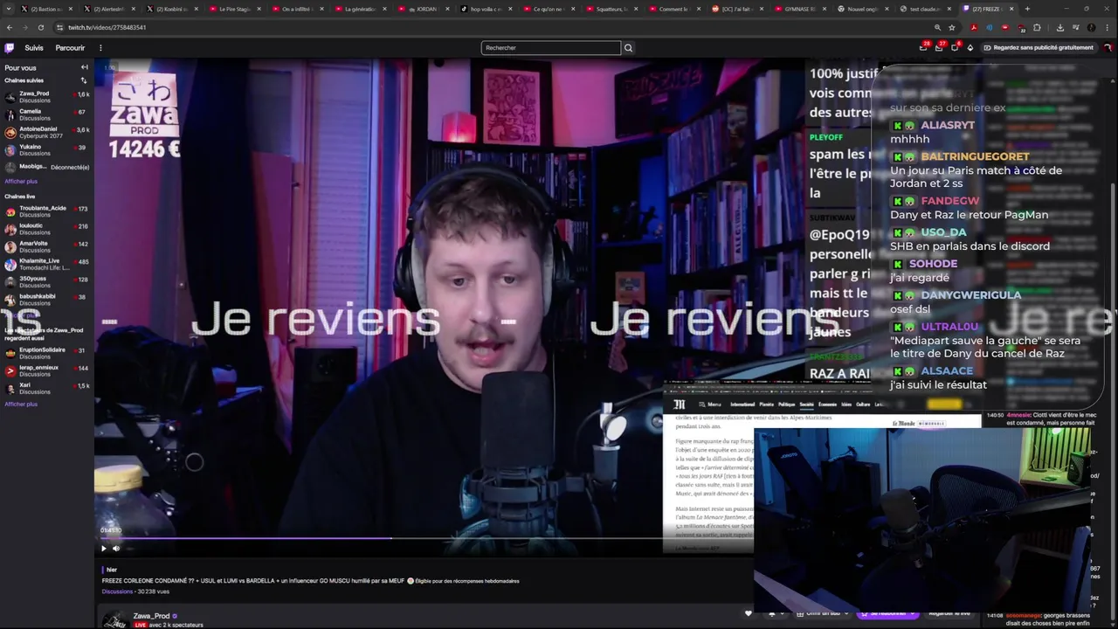Open the AmarVolte live channel
The height and width of the screenshot is (629, 1118).
47,247
